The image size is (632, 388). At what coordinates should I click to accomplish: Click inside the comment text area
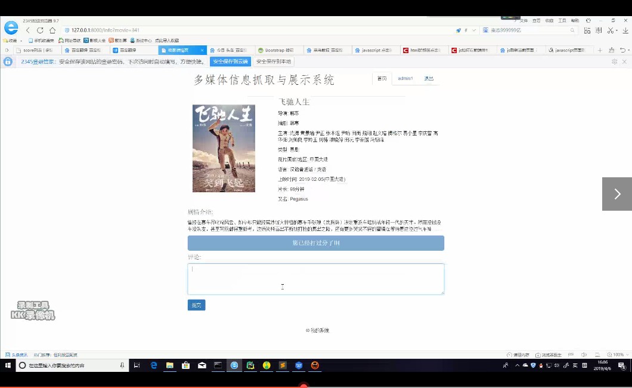click(316, 279)
